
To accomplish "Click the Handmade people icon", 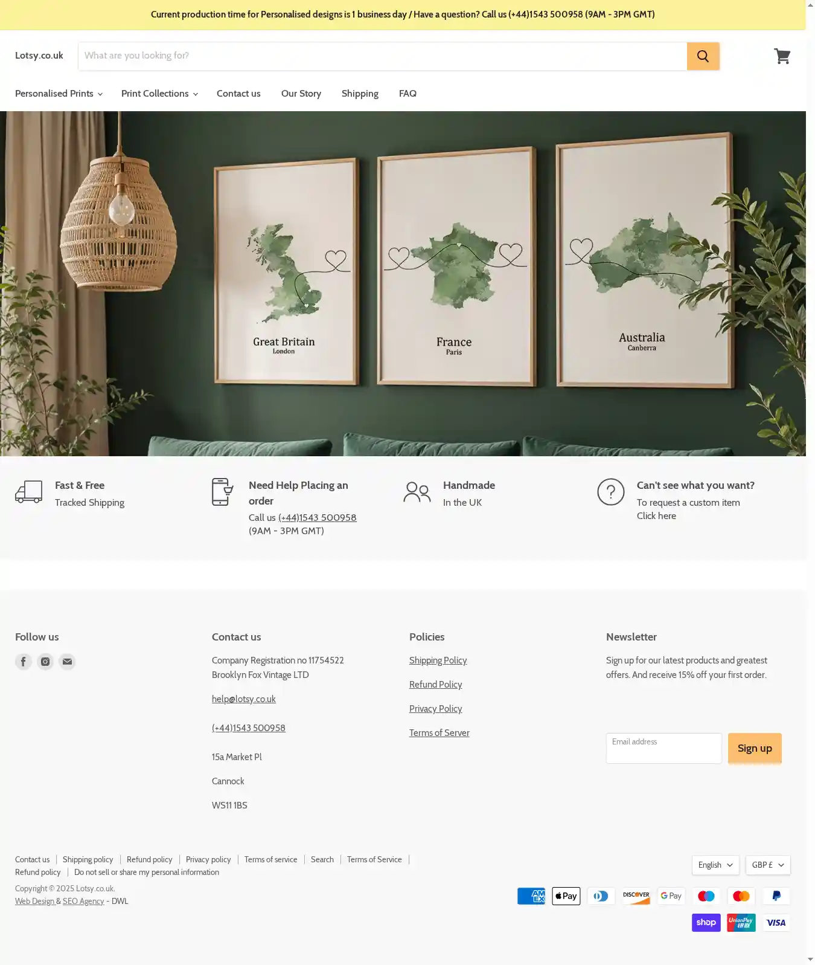I will 417,492.
